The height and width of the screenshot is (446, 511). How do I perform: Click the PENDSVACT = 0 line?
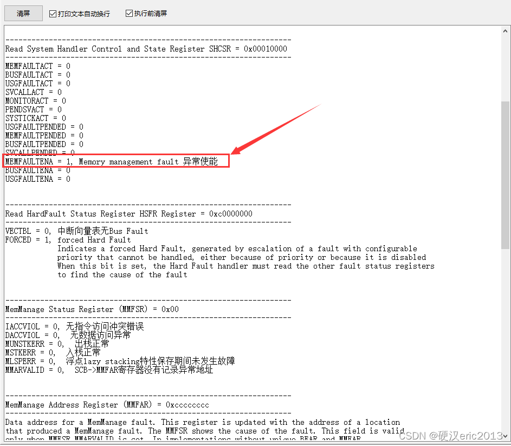33,110
